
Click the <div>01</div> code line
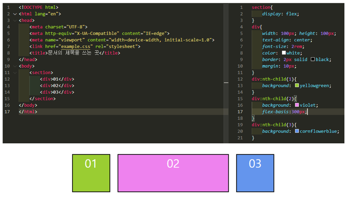click(57, 79)
